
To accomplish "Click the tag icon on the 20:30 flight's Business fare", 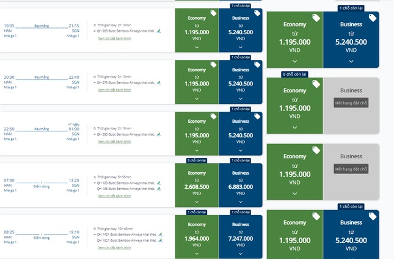I will point(257,64).
